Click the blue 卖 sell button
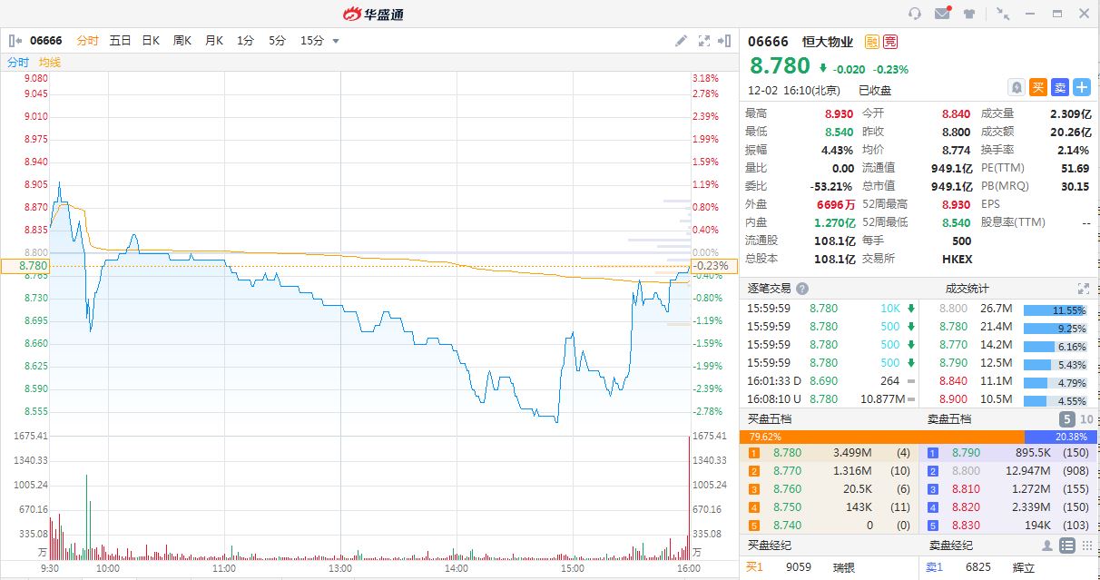Image resolution: width=1100 pixels, height=580 pixels. pos(1060,87)
